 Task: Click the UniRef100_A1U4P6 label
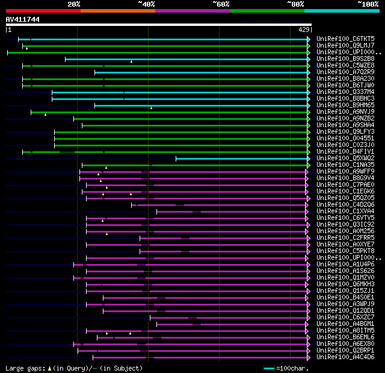coord(345,265)
